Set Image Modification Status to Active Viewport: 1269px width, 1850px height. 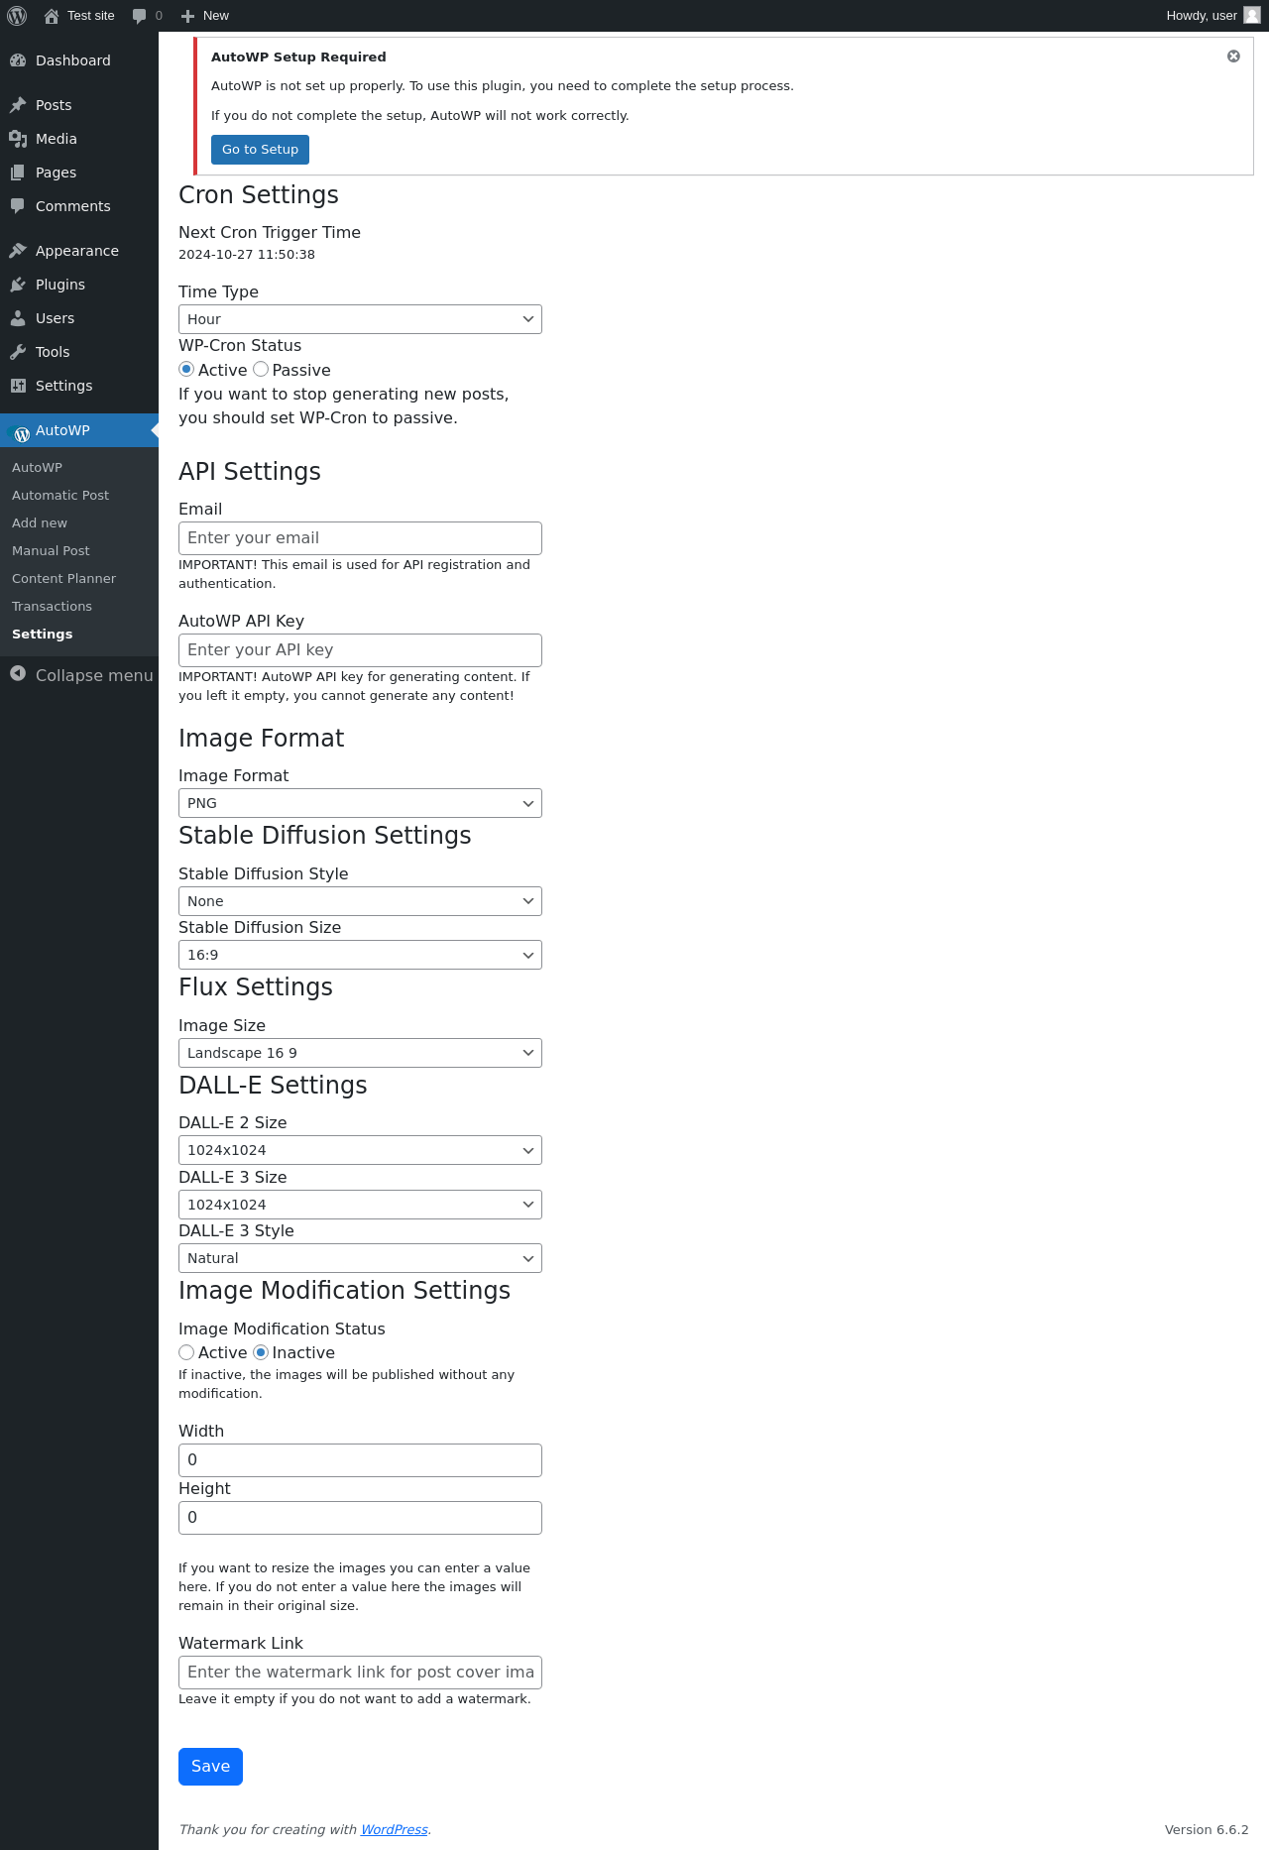click(x=186, y=1352)
